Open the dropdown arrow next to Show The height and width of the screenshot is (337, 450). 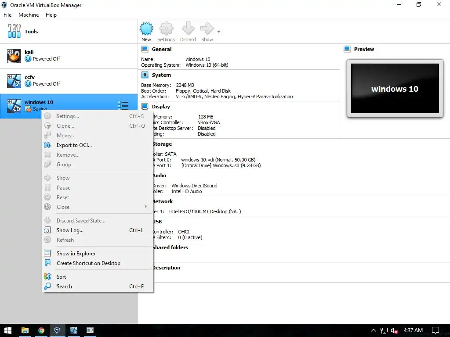pyautogui.click(x=219, y=32)
